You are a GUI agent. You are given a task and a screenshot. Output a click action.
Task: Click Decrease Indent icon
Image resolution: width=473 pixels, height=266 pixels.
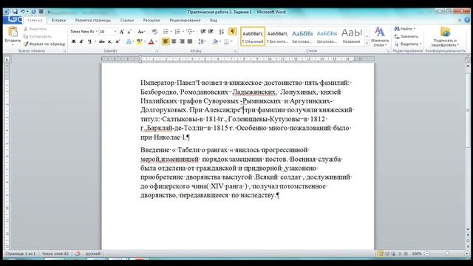(203, 32)
